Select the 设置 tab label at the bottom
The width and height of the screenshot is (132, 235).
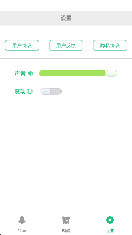[x=110, y=230]
